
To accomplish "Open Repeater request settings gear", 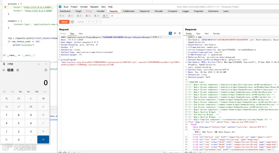I will pyautogui.click(x=72, y=22).
